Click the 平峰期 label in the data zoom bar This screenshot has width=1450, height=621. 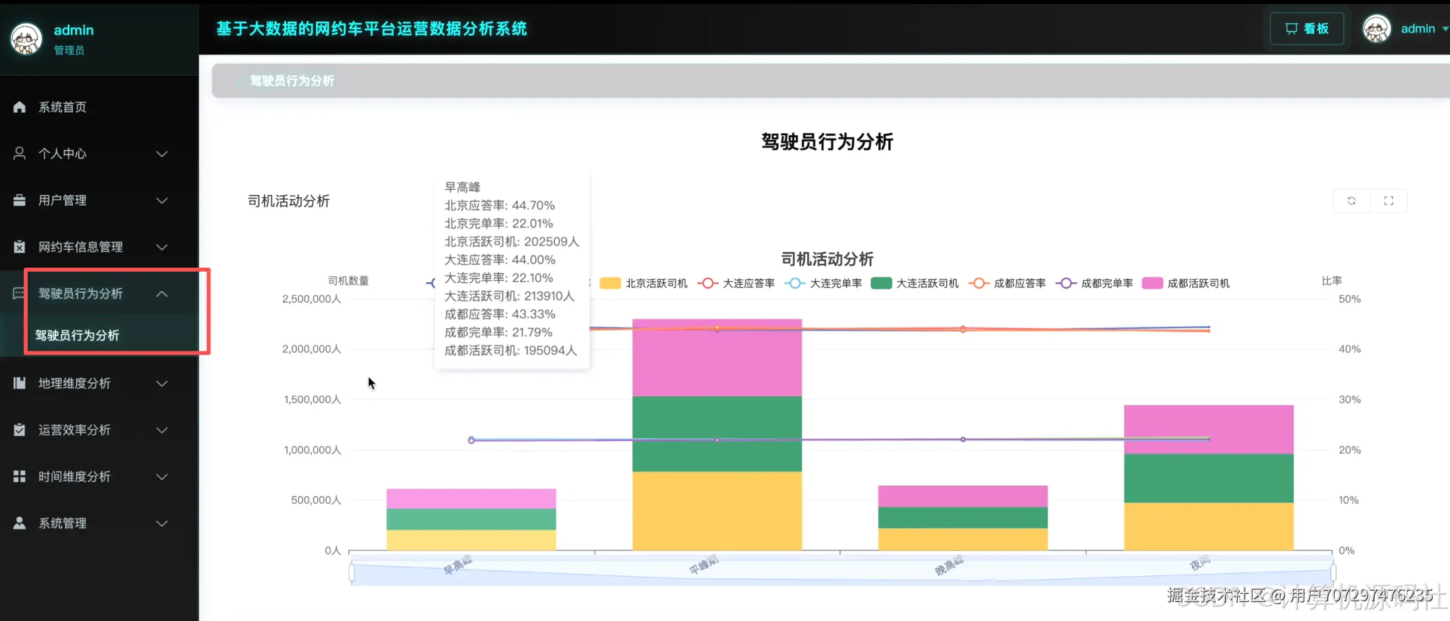tap(704, 565)
